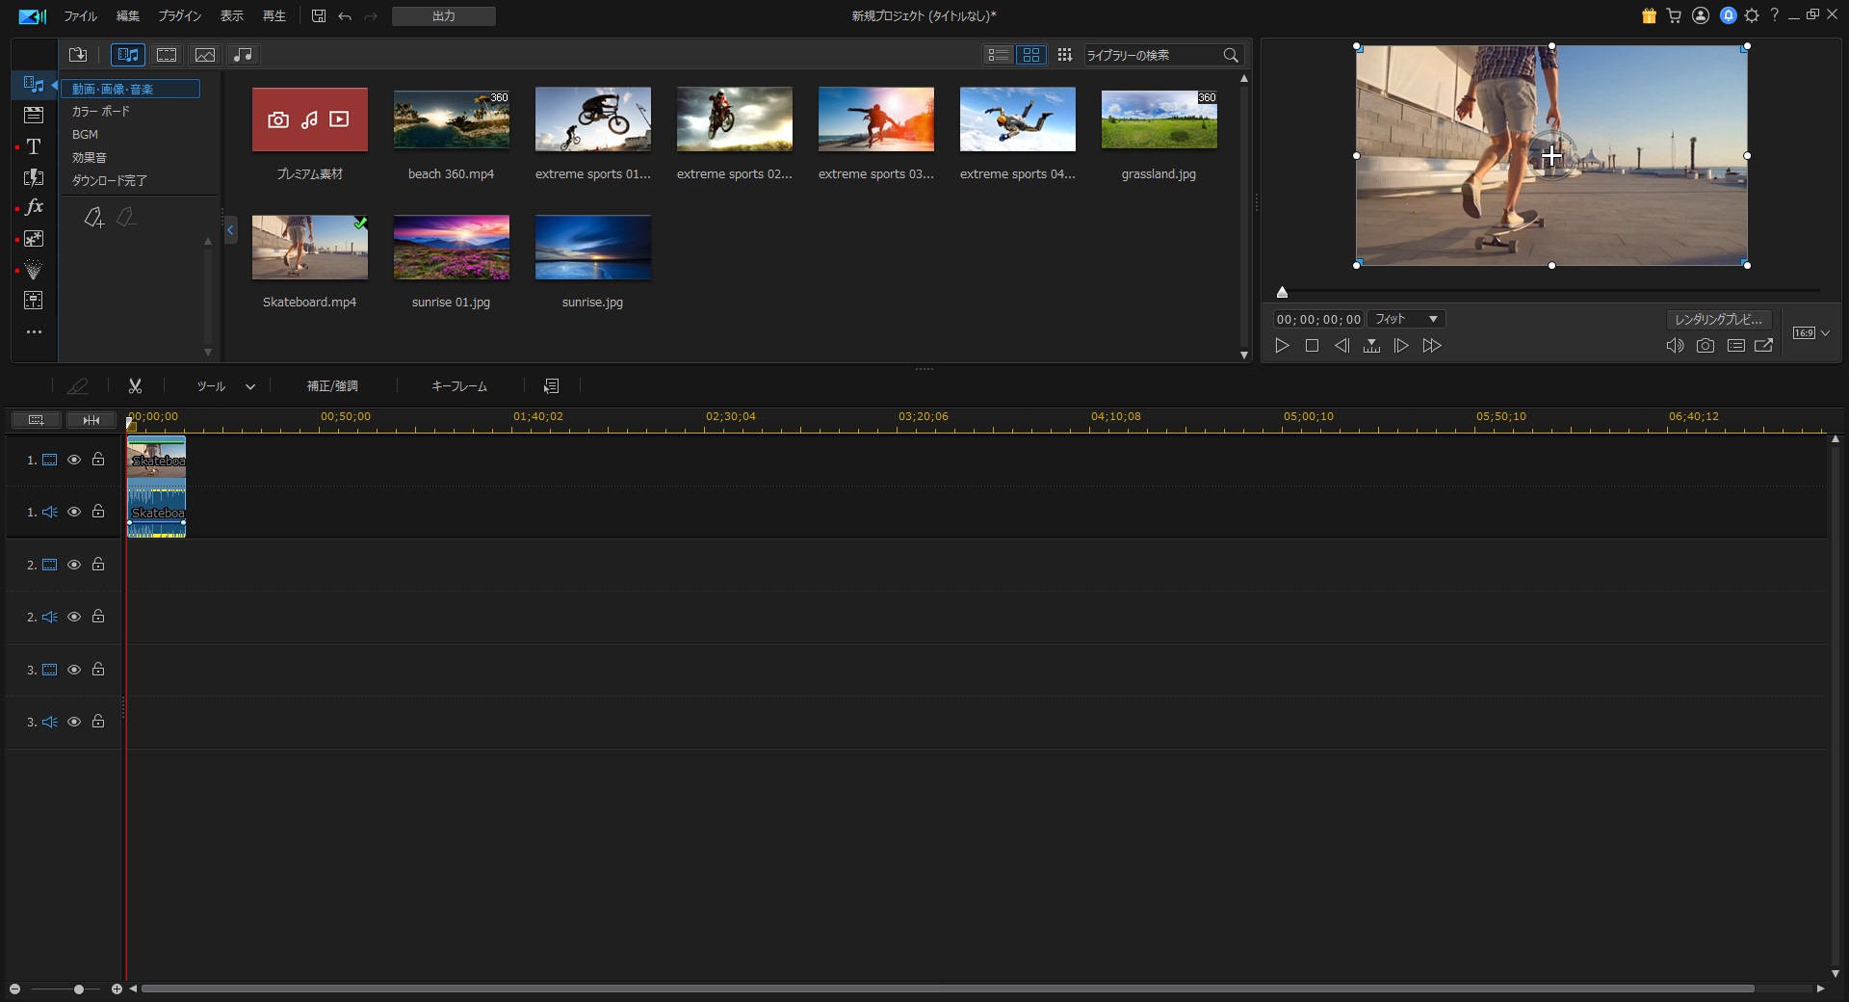Open the Title room (T icon)
This screenshot has height=1002, width=1849.
tap(34, 146)
